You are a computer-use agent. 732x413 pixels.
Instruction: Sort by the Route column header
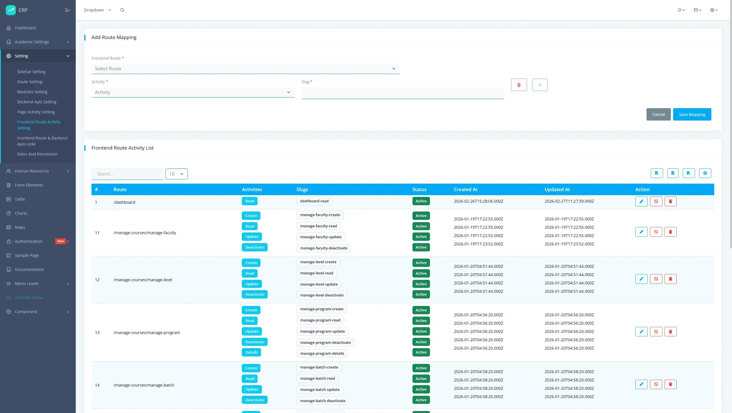pyautogui.click(x=120, y=189)
